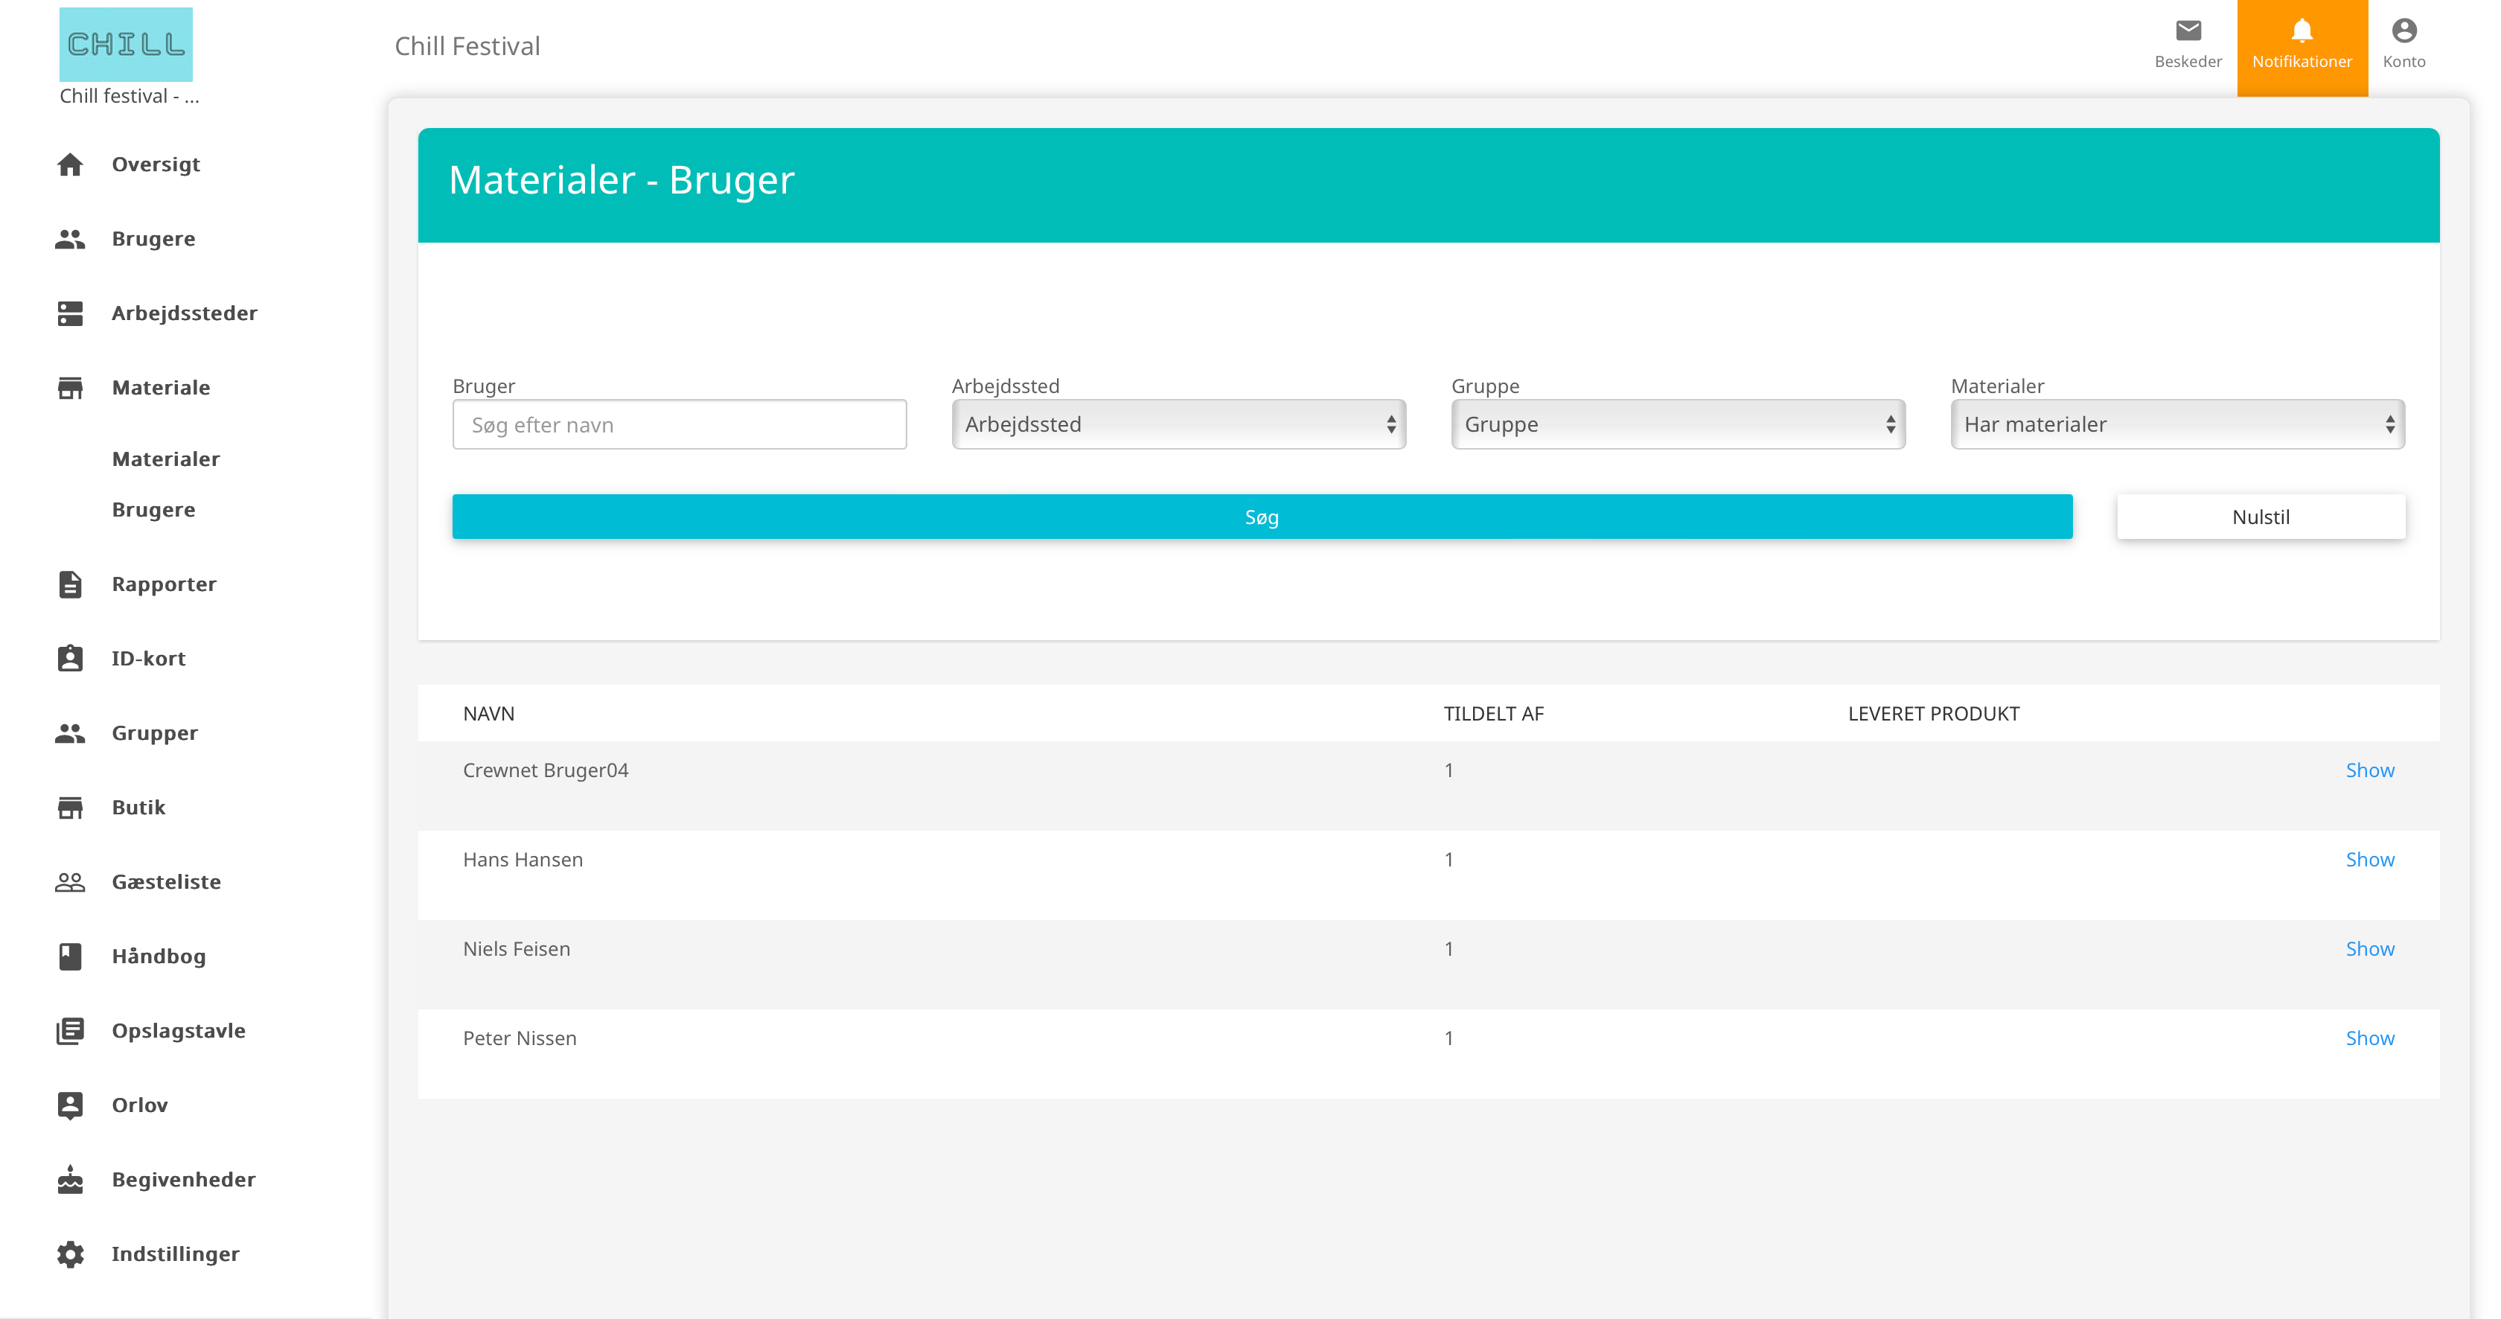Screen dimensions: 2501x1319
Task: Click the ID-kort badge icon
Action: coord(70,658)
